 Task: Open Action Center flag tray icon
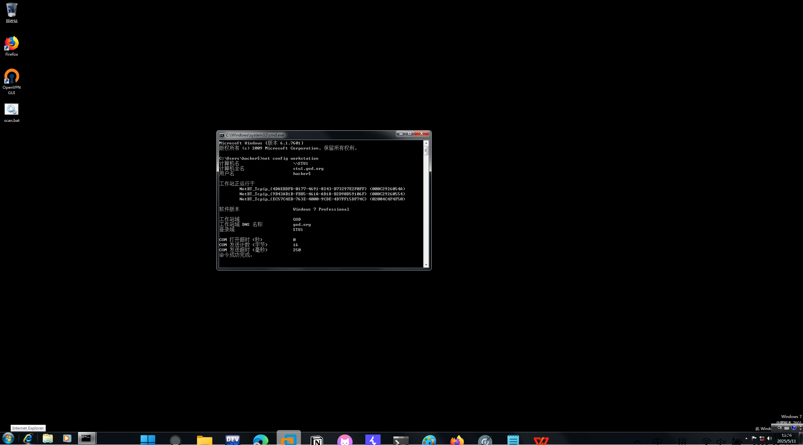click(x=754, y=438)
